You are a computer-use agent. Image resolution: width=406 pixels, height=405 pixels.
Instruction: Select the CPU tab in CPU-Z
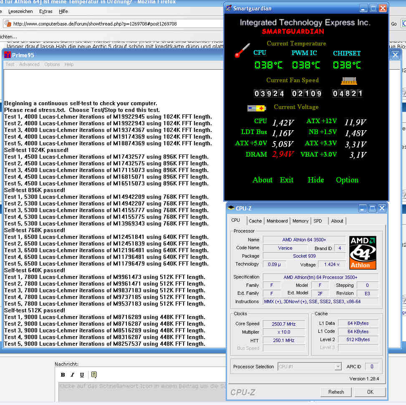click(235, 220)
